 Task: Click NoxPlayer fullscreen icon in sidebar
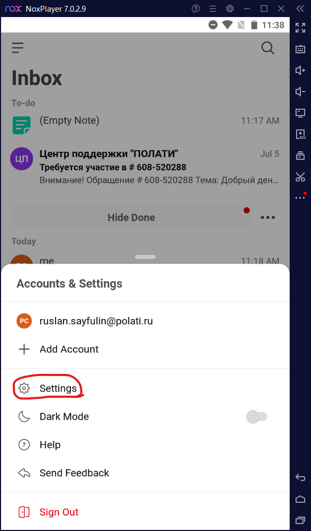[300, 28]
